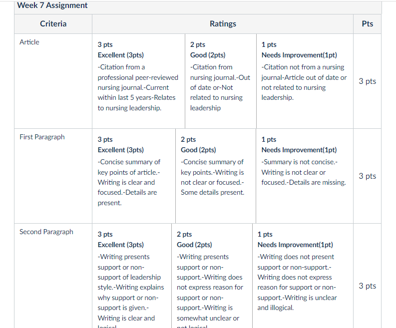
Task: Select Article Needs Improvement 1 pts rating
Action: 305,81
